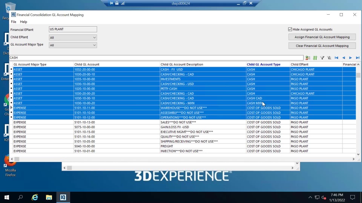362x203 pixels.
Task: Open the column selection icon beside the search box
Action: [308, 58]
